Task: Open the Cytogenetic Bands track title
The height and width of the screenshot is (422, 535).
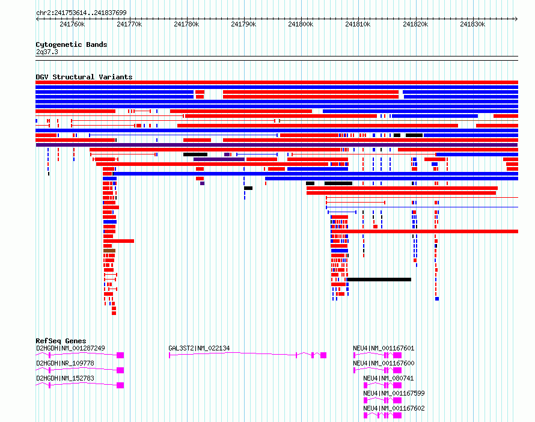Action: [x=72, y=44]
